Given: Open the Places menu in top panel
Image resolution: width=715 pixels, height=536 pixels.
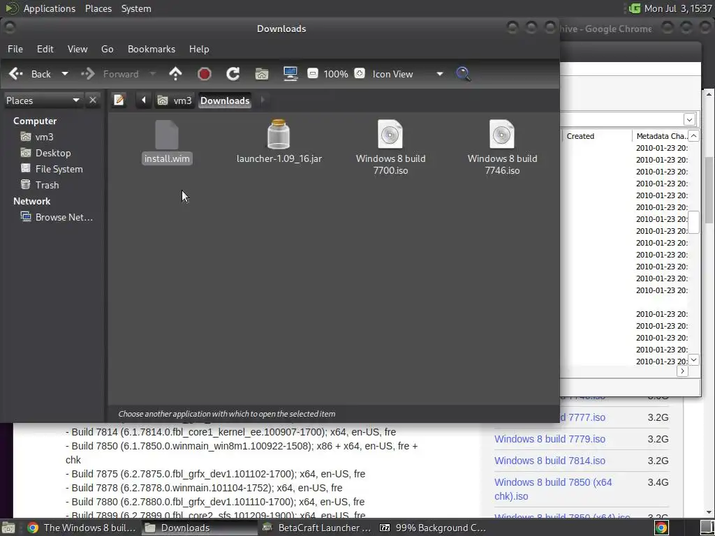Looking at the screenshot, I should click(x=98, y=8).
